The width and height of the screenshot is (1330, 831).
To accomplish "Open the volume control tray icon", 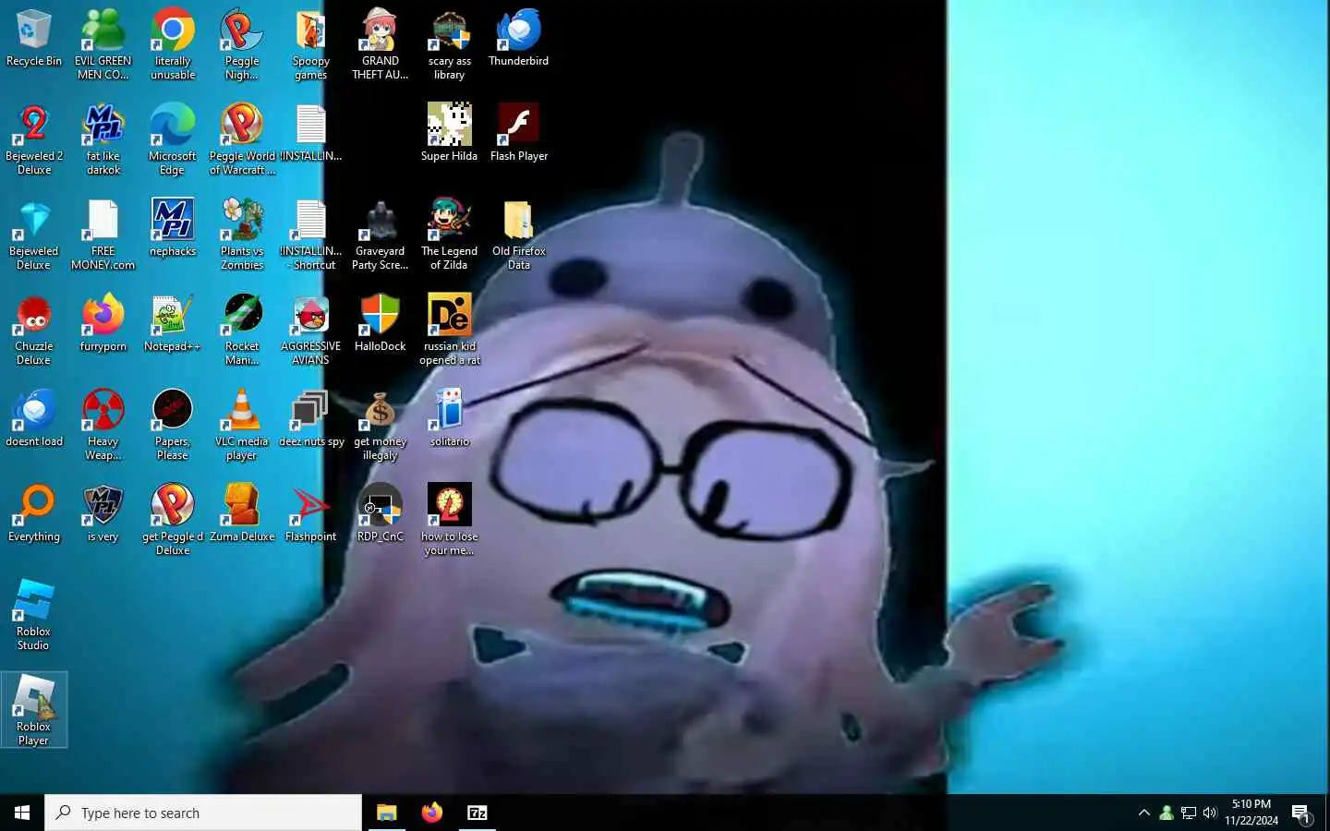I will point(1210,813).
